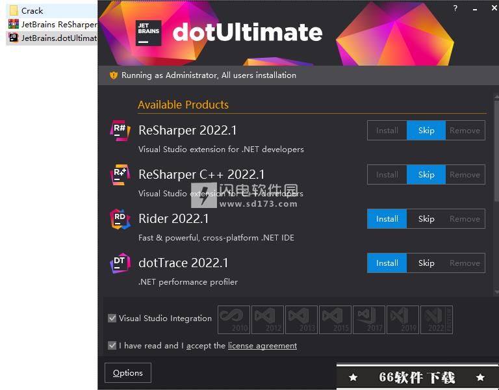This screenshot has width=499, height=390.
Task: Set Rider 2022.1 to Skip
Action: coord(426,218)
